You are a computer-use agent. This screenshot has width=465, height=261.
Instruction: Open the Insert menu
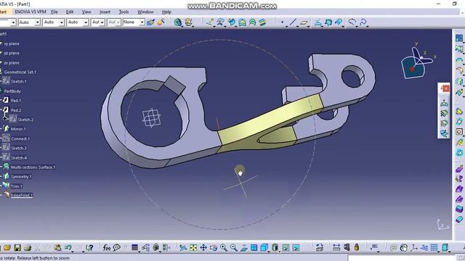[x=105, y=12]
